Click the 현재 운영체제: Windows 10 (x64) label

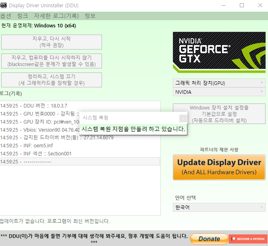tap(39, 26)
